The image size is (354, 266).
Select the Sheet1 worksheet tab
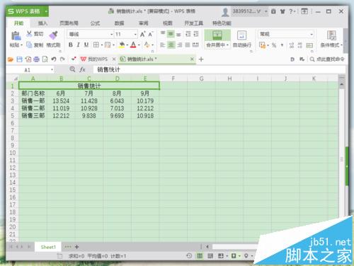click(48, 247)
